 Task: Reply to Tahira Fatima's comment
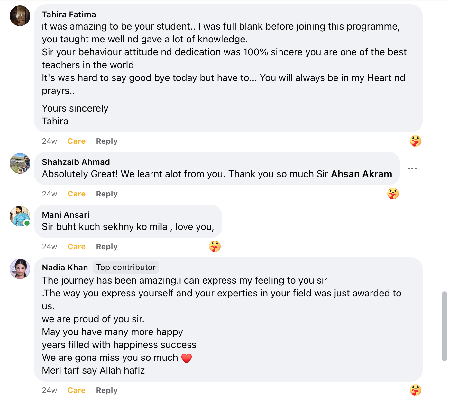[107, 141]
